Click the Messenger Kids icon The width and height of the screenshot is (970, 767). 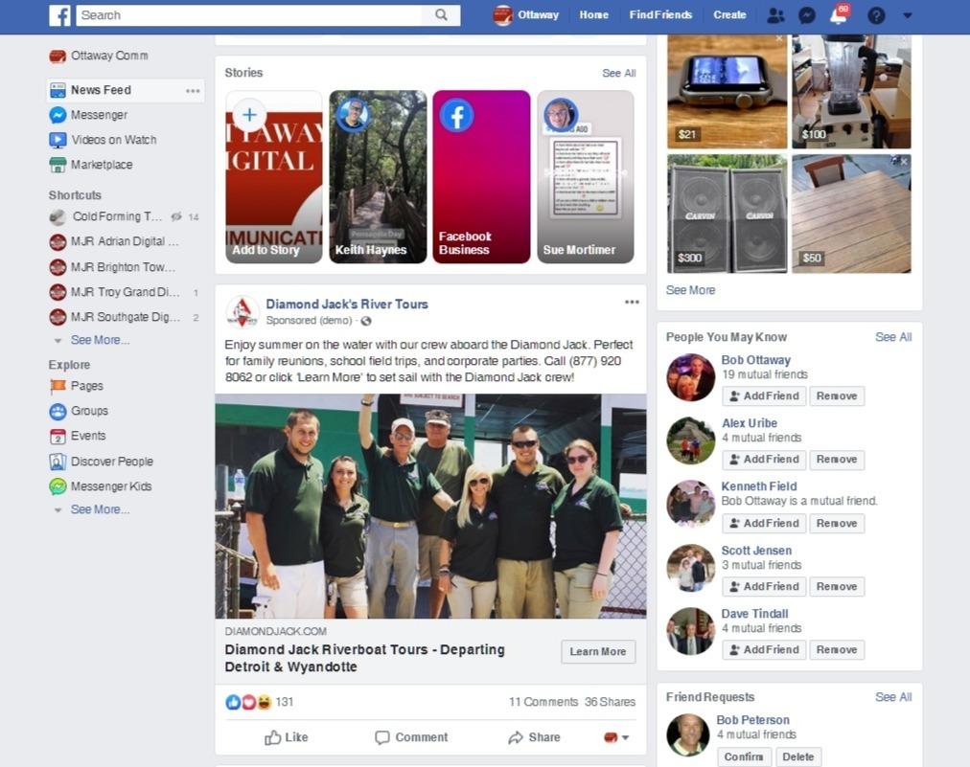click(x=58, y=486)
